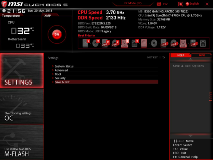Click the clock icon beside the time

point(4,11)
